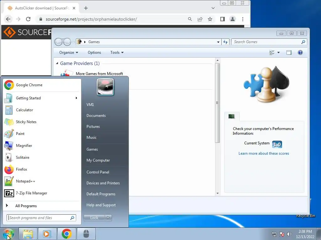
Task: Open Documents from Start menu
Action: (96, 116)
